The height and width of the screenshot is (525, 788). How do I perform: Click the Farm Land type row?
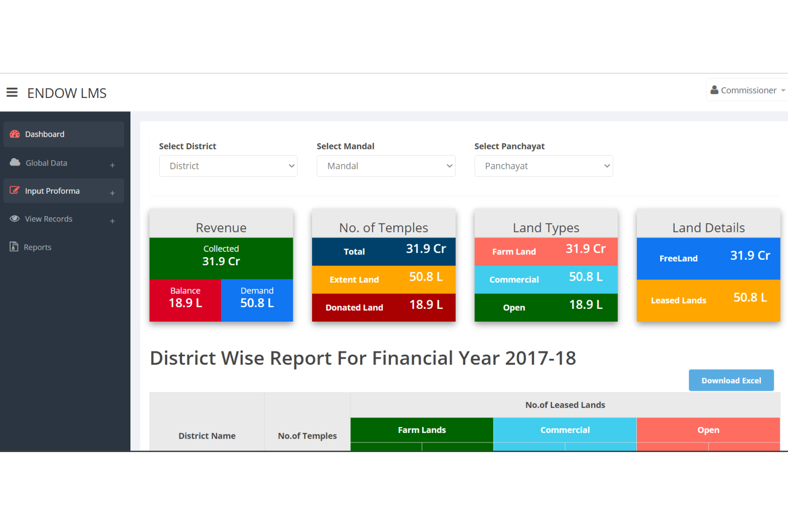tap(546, 252)
